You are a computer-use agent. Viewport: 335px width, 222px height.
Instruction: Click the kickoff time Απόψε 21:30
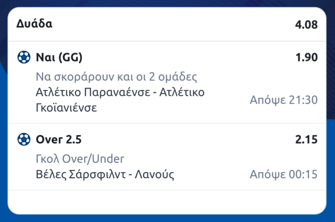(283, 100)
